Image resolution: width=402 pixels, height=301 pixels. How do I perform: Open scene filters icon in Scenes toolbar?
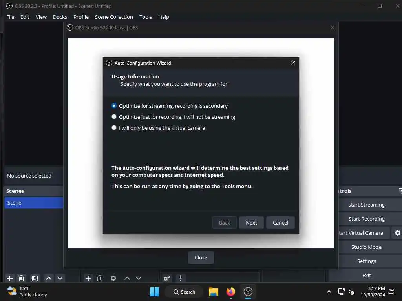click(x=35, y=278)
